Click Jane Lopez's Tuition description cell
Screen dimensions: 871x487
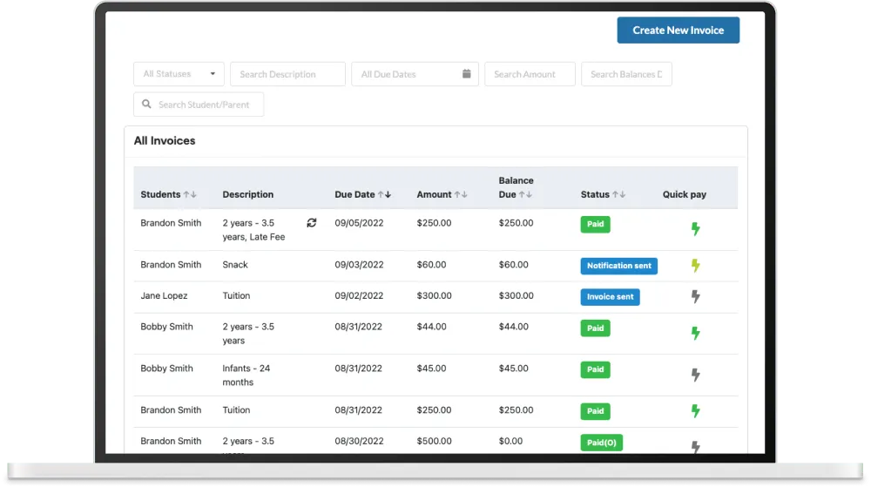236,295
